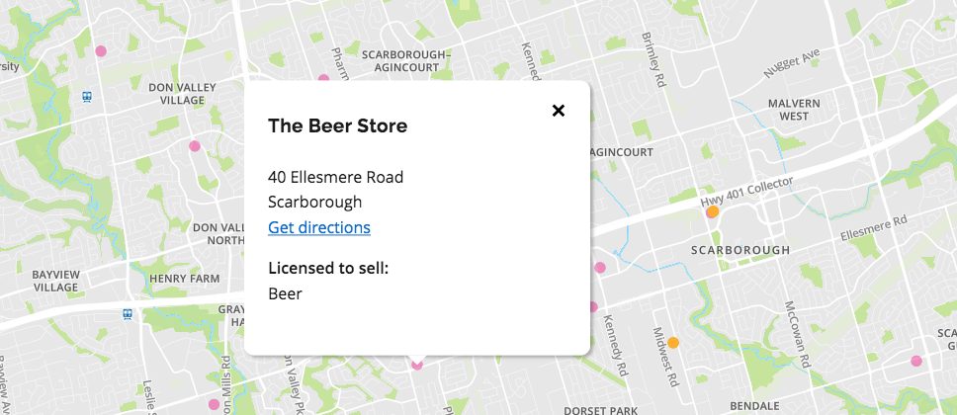The height and width of the screenshot is (415, 957).
Task: Click The Beer Store popup heading
Action: coord(337,126)
